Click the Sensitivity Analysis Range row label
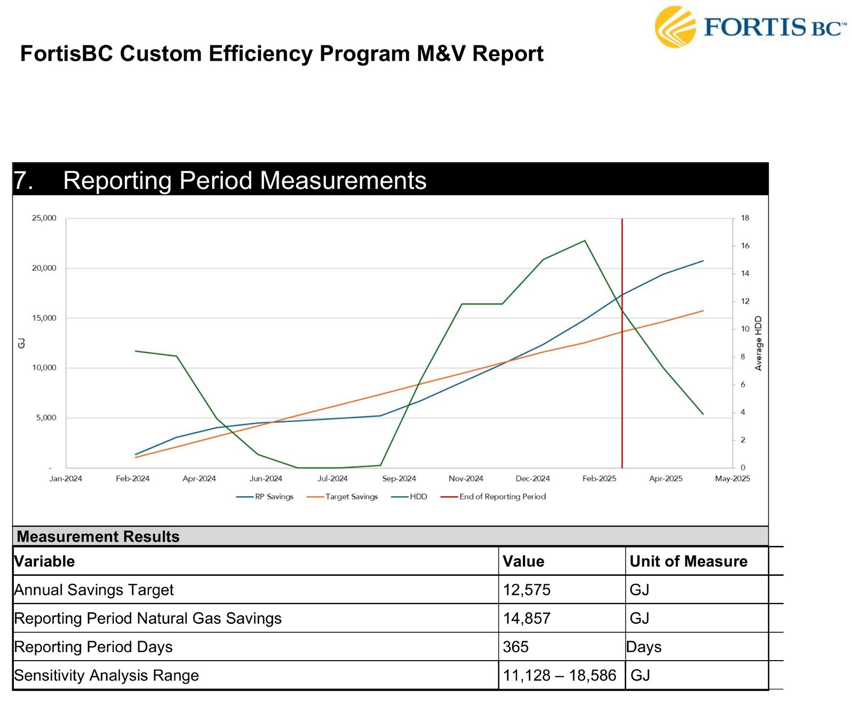 (x=106, y=675)
